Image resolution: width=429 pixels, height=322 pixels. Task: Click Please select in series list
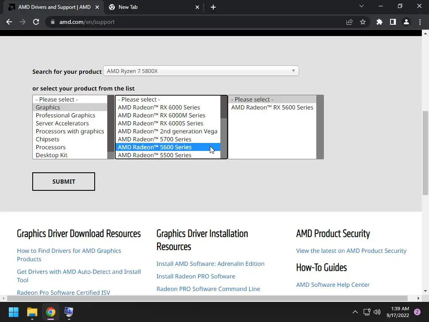pos(168,99)
